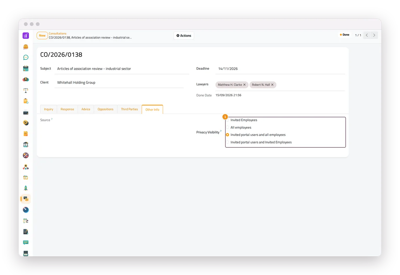The width and height of the screenshot is (400, 275).
Task: Open the teal chat bubble app
Action: (26, 58)
